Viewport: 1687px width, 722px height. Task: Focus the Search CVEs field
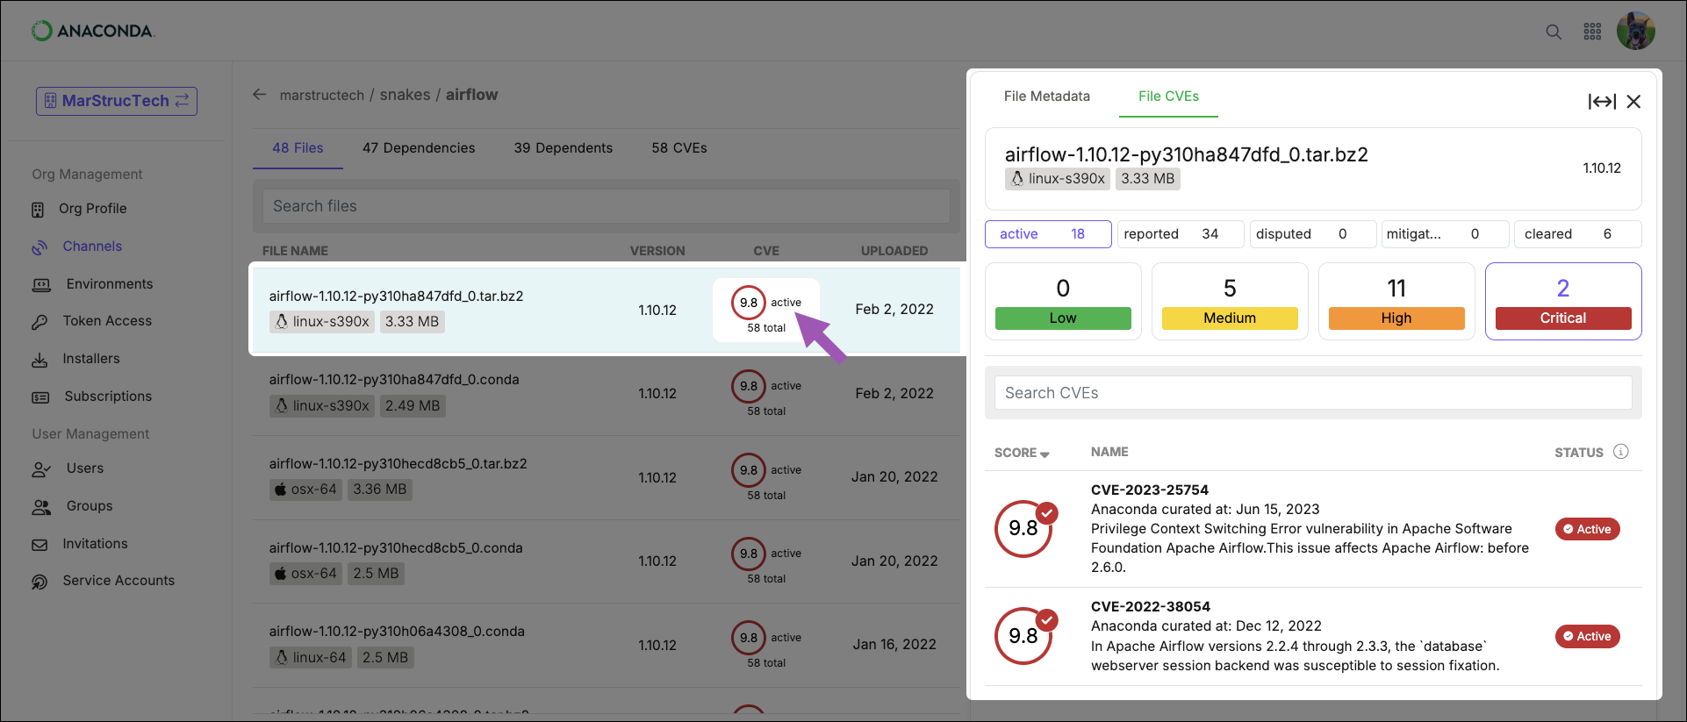tap(1313, 393)
